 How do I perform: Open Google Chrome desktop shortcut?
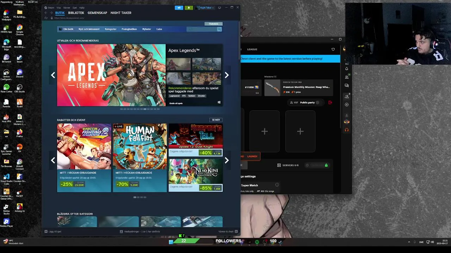(x=19, y=30)
